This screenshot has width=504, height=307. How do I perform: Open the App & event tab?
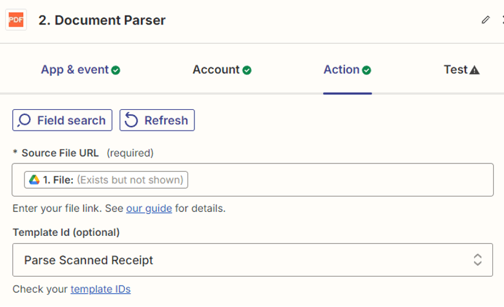pyautogui.click(x=74, y=70)
